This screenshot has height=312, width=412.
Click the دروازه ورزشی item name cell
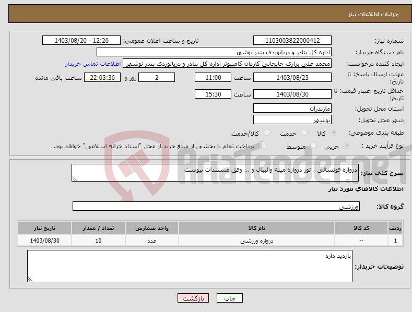pyautogui.click(x=256, y=241)
